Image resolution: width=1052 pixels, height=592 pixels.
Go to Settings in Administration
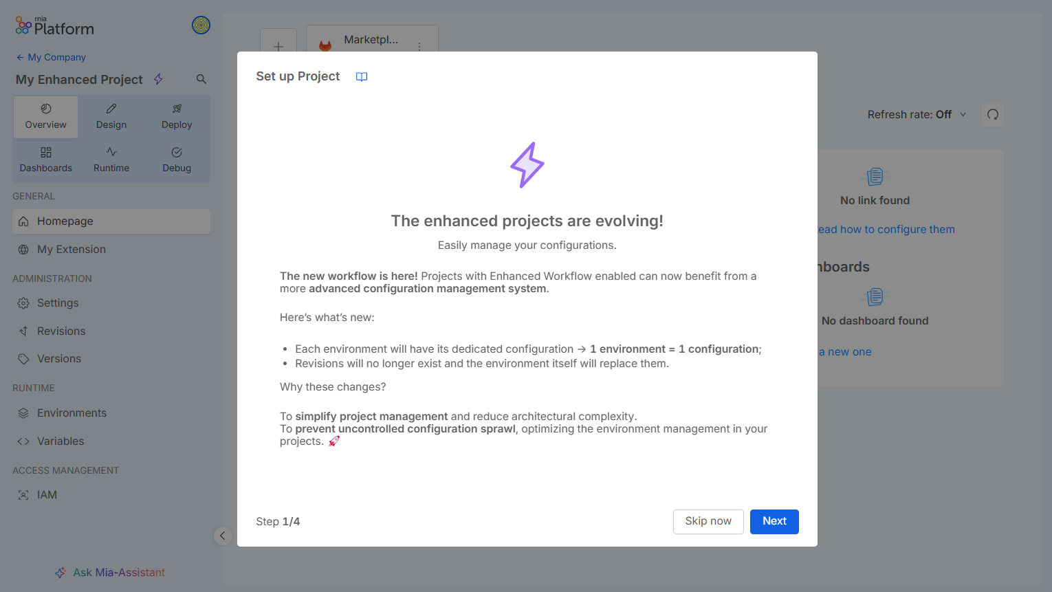point(111,303)
